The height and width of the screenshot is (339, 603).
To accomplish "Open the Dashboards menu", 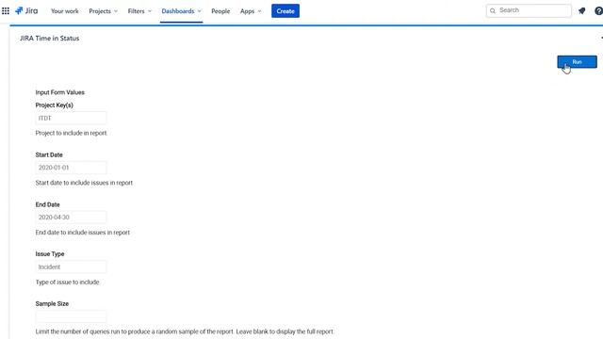I will (x=181, y=11).
